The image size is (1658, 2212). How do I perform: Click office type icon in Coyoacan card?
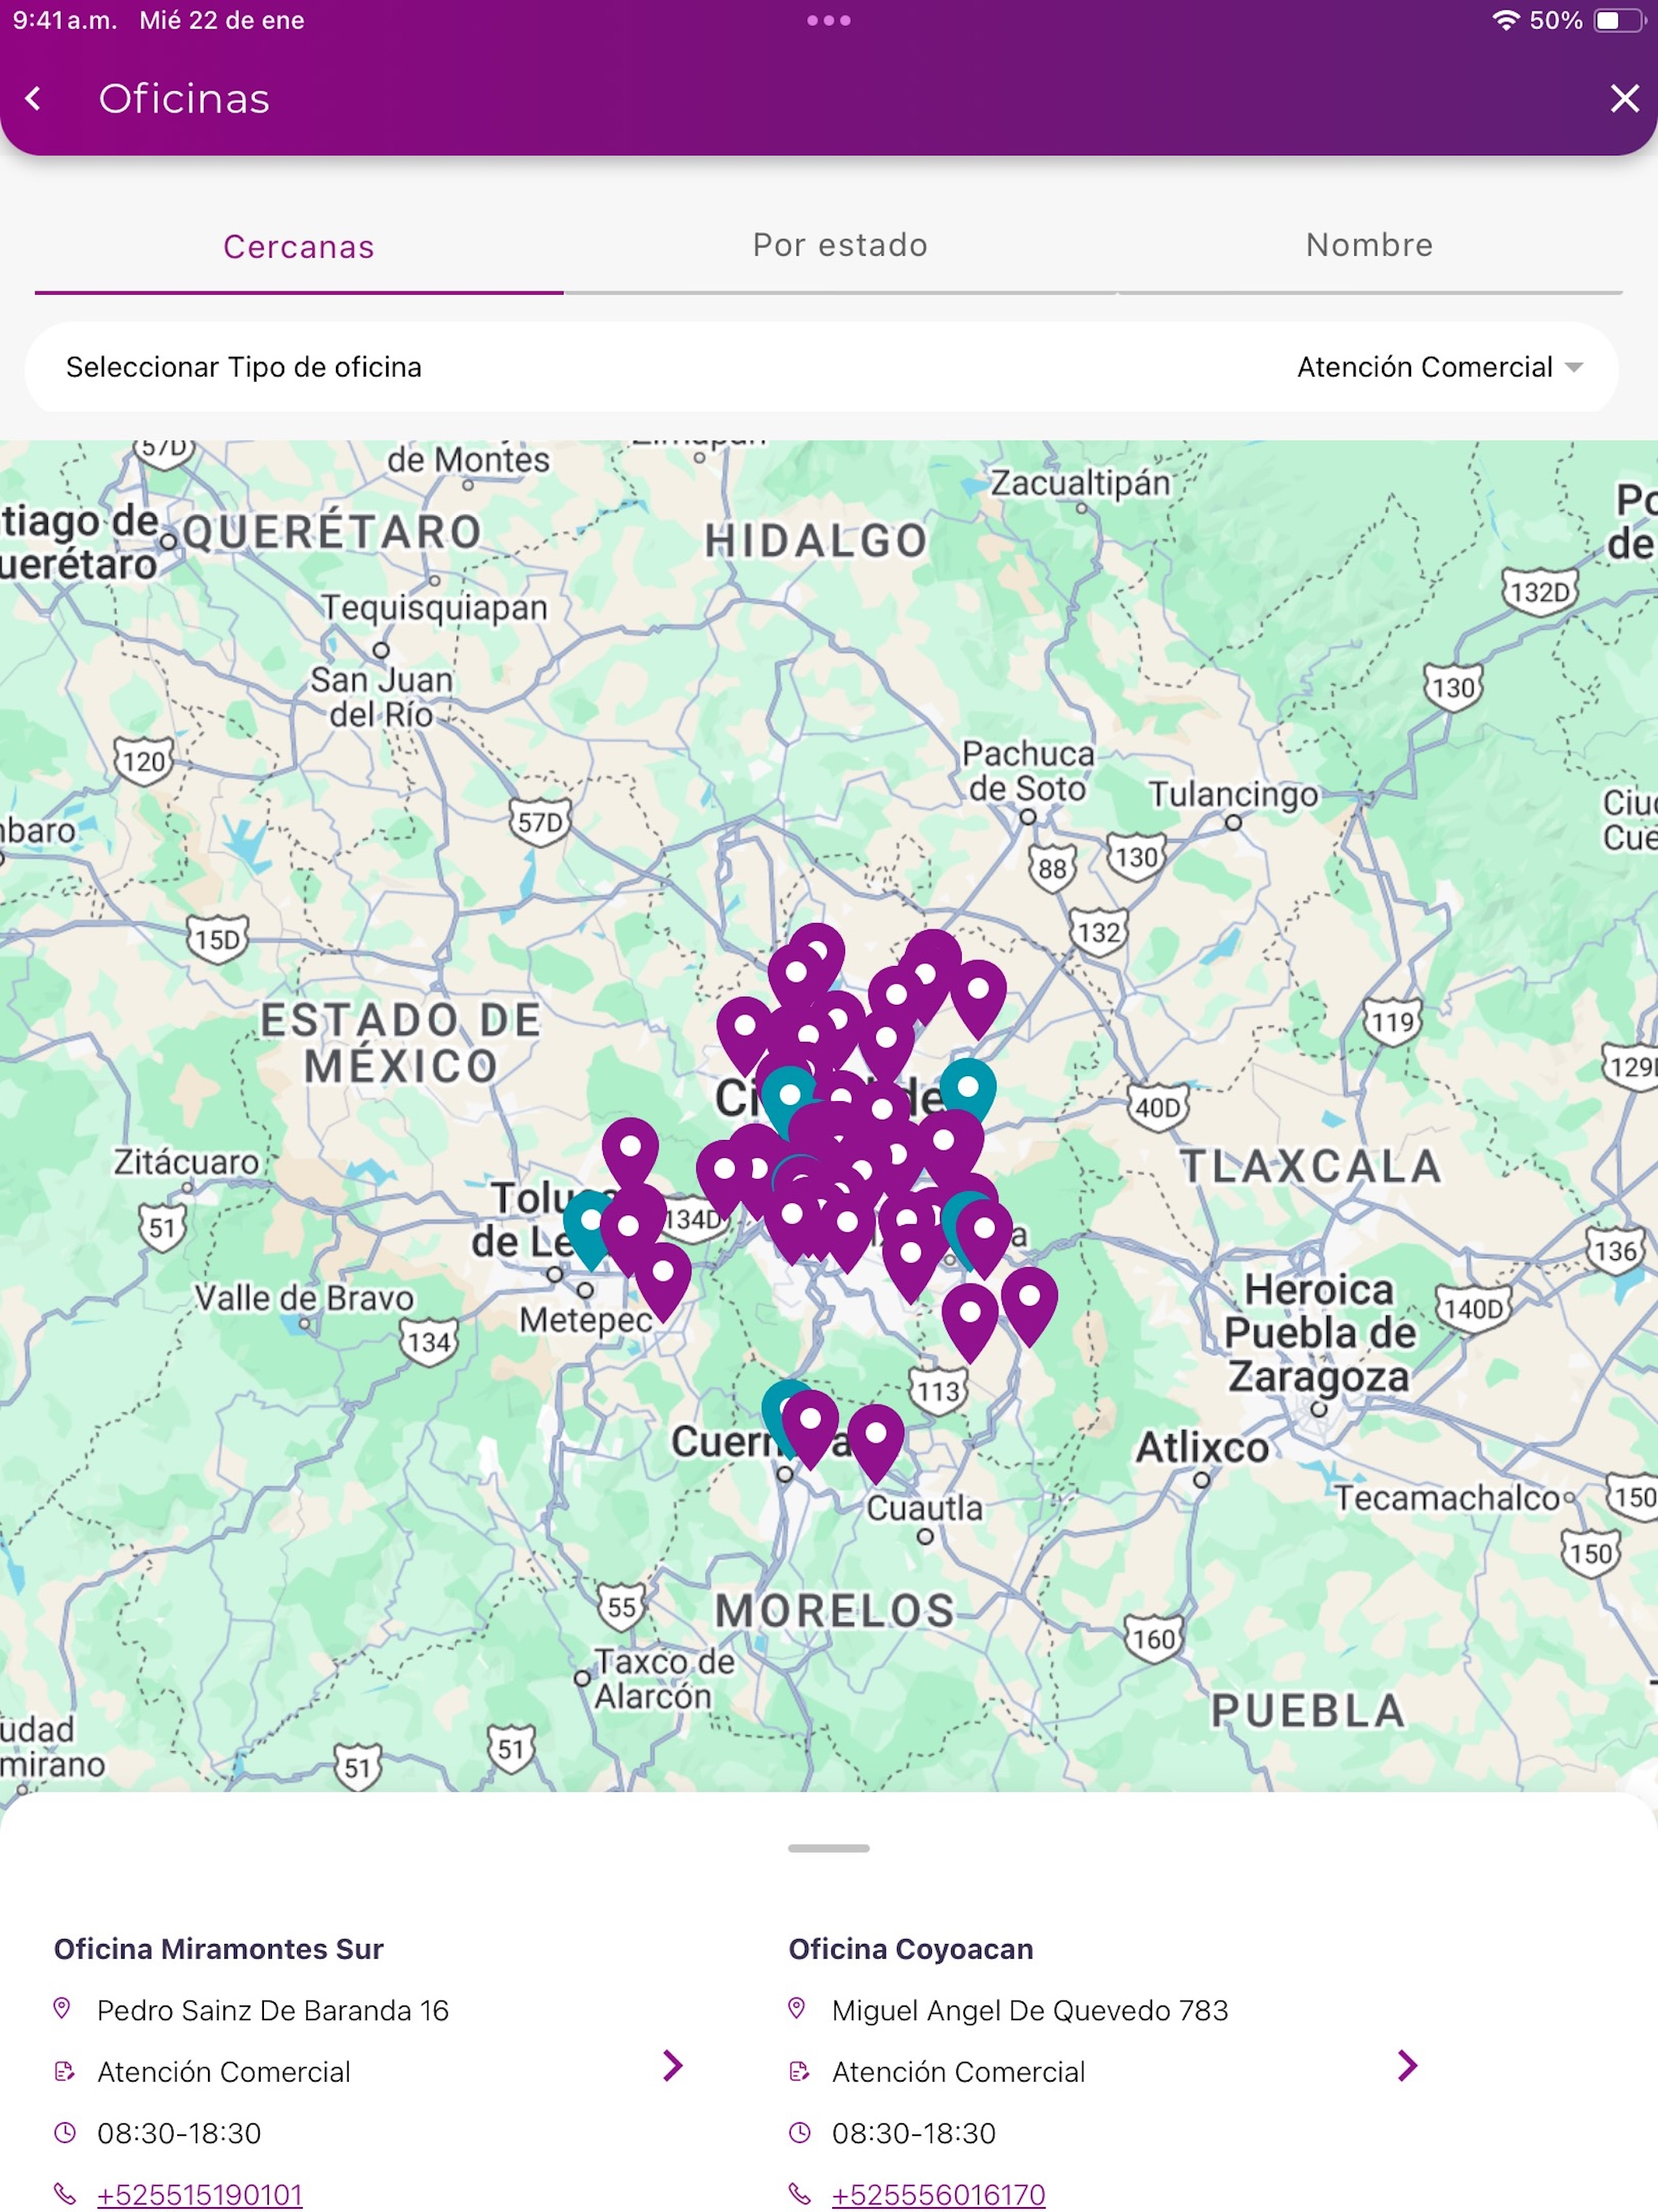[799, 2071]
